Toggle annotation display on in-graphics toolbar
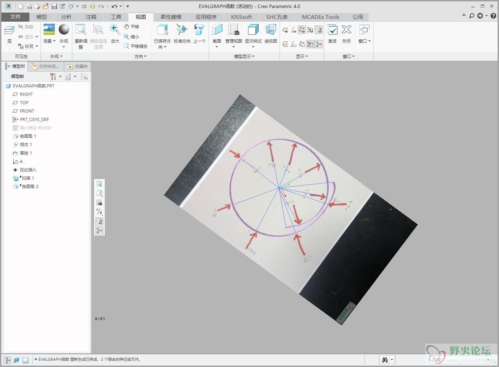Screen dimensions: 499x367 (99, 221)
